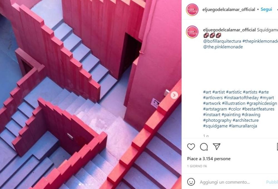
Task: Open the #lamurallaroja hashtag
Action: (x=243, y=126)
